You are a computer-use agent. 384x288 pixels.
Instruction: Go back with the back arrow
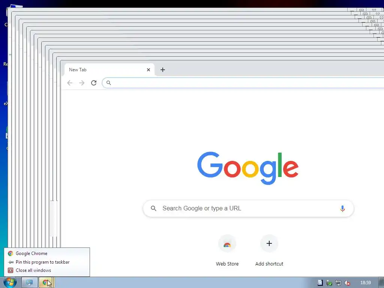click(x=70, y=83)
